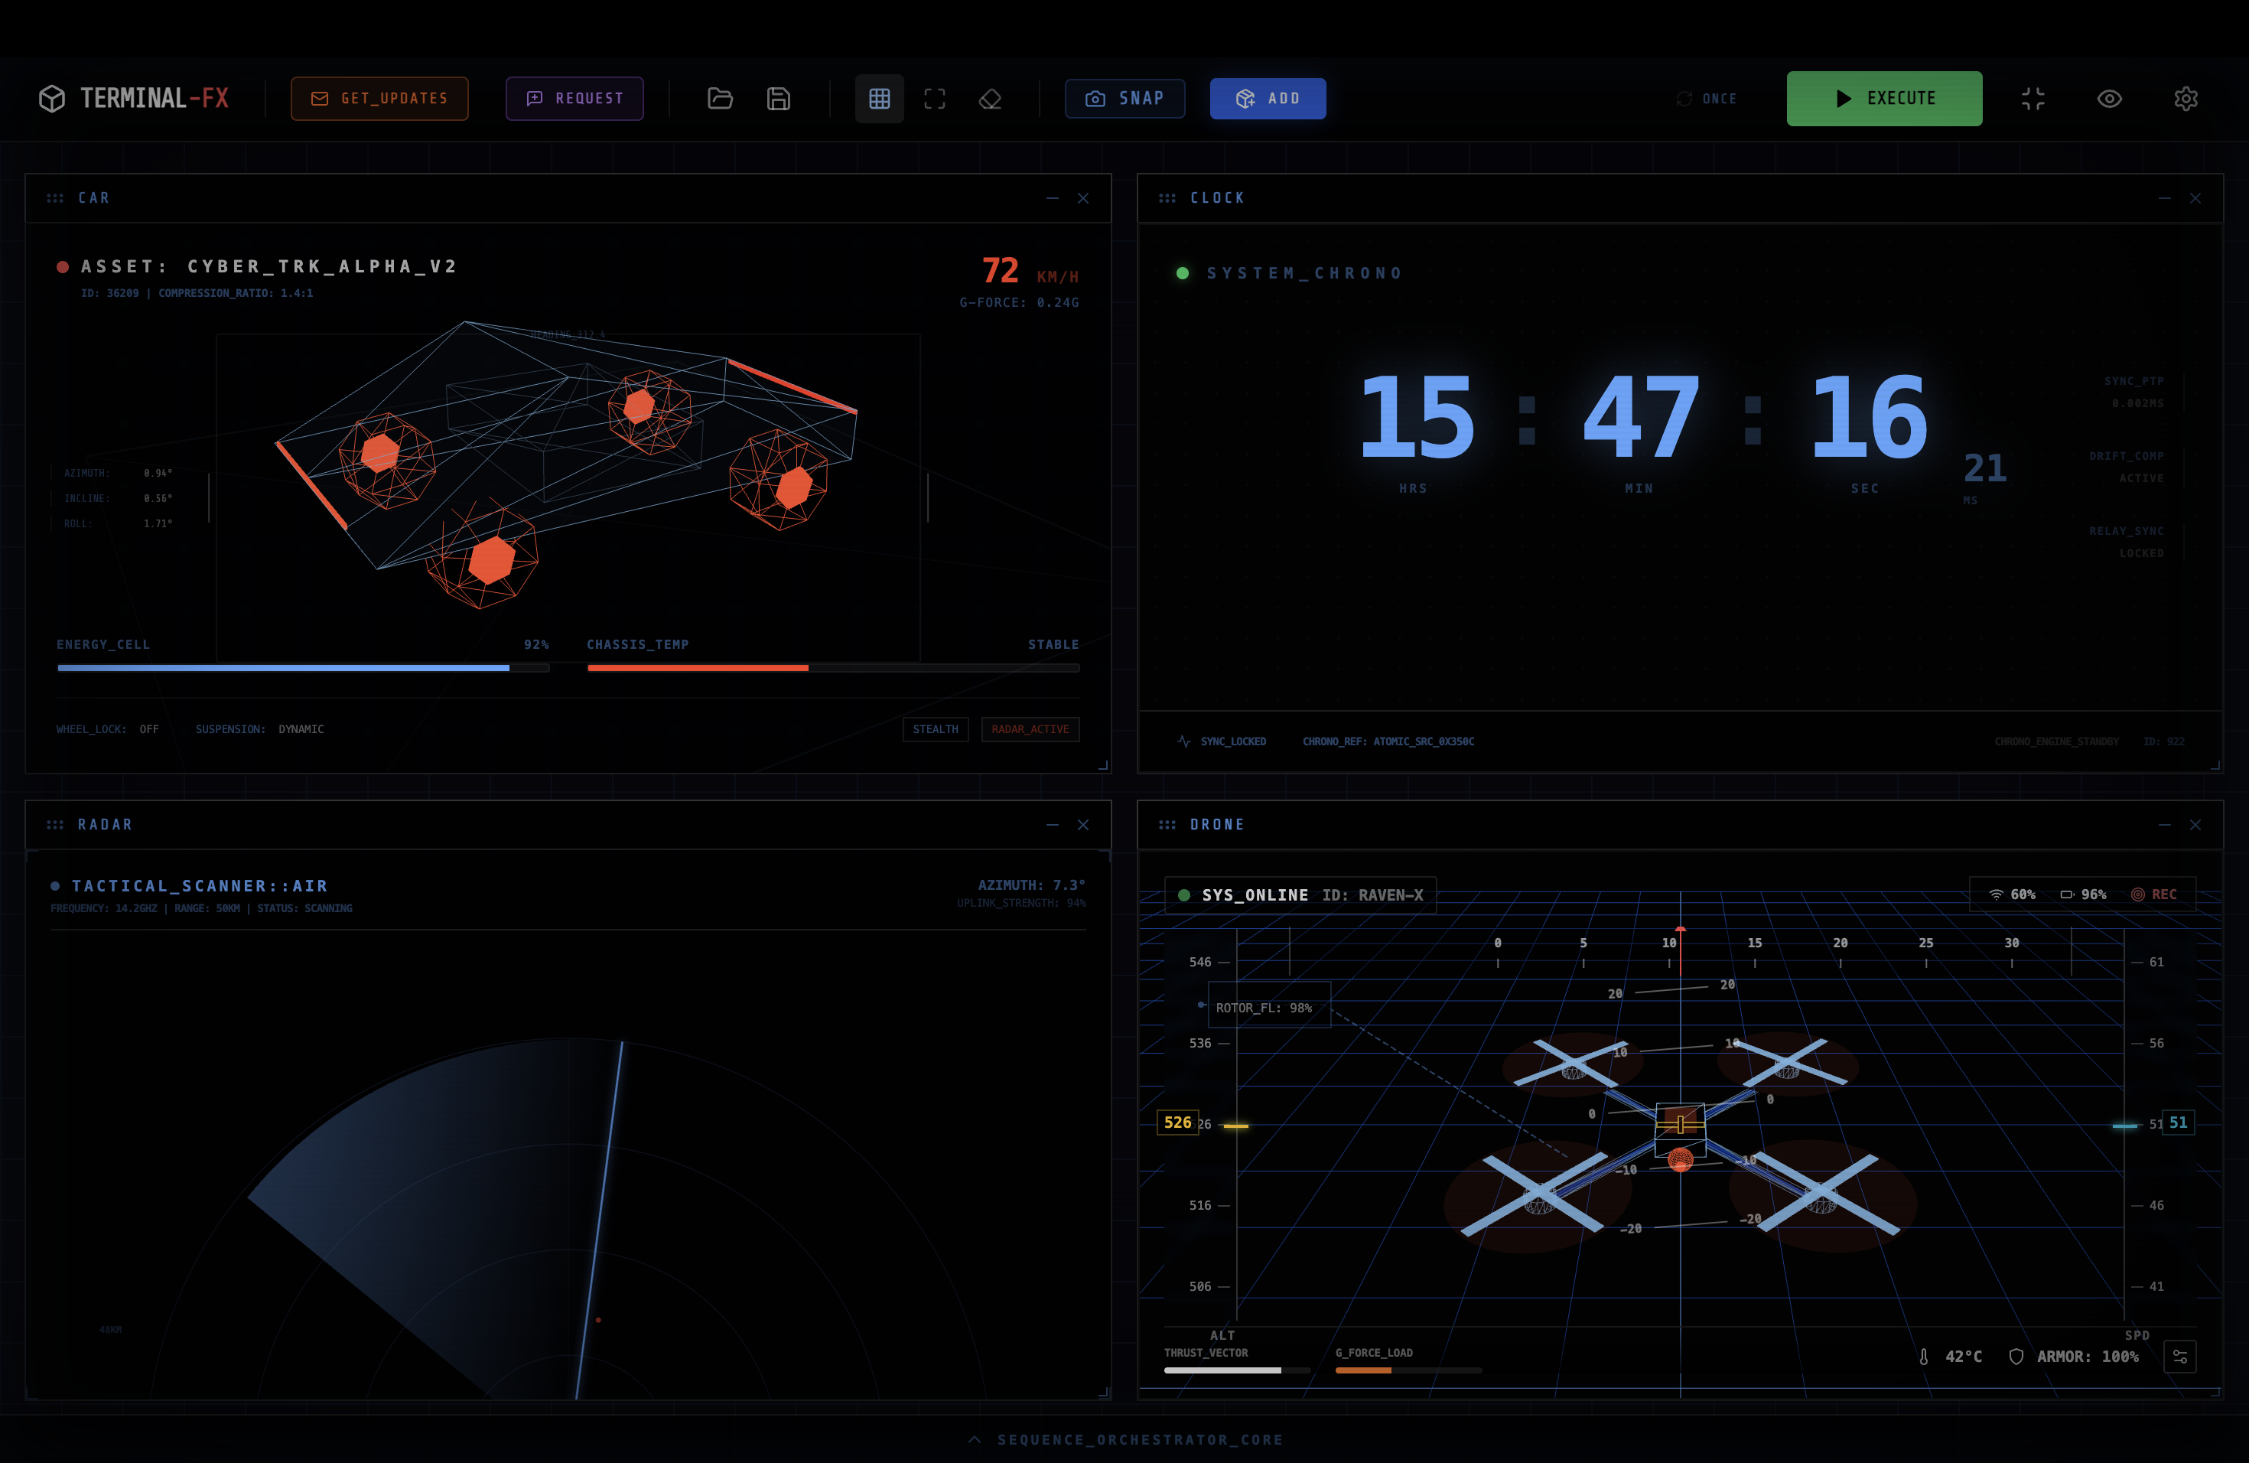
Task: Click the collapse arrows icon next to Execute
Action: pyautogui.click(x=2033, y=98)
